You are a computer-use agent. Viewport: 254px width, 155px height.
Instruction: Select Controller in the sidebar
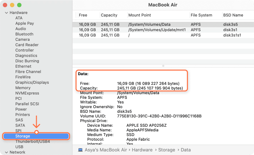[x=25, y=50]
